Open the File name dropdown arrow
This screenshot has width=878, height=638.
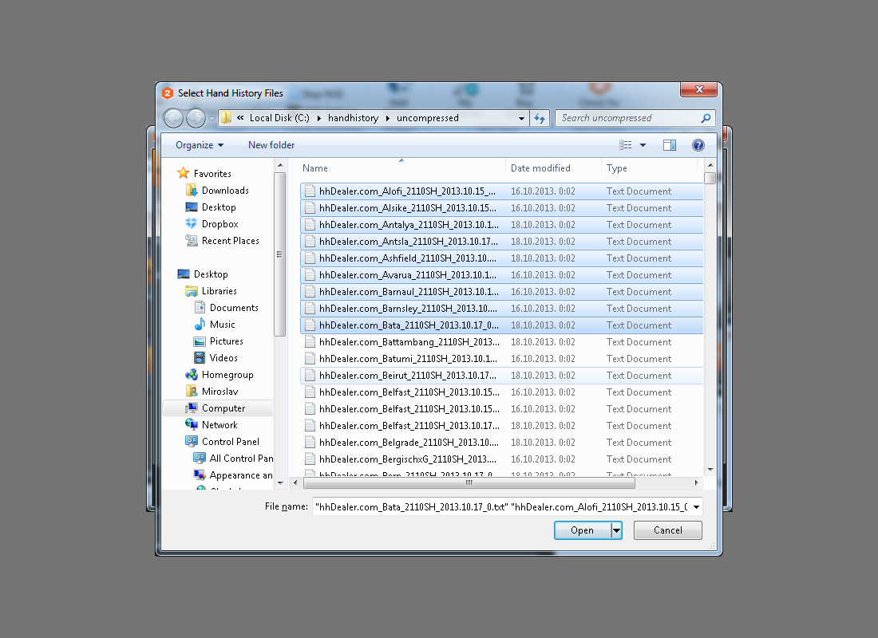click(696, 507)
